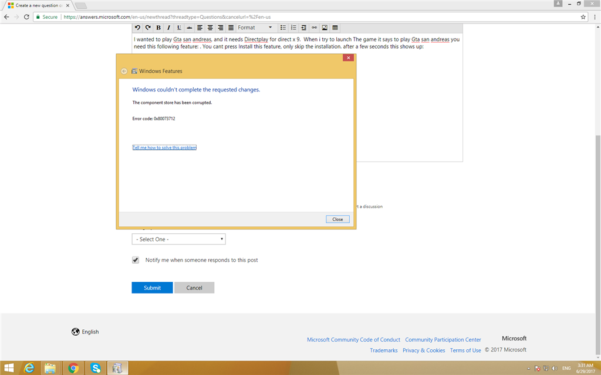Change the English language setting in the footer
Screen dimensions: 601x375
(x=85, y=332)
